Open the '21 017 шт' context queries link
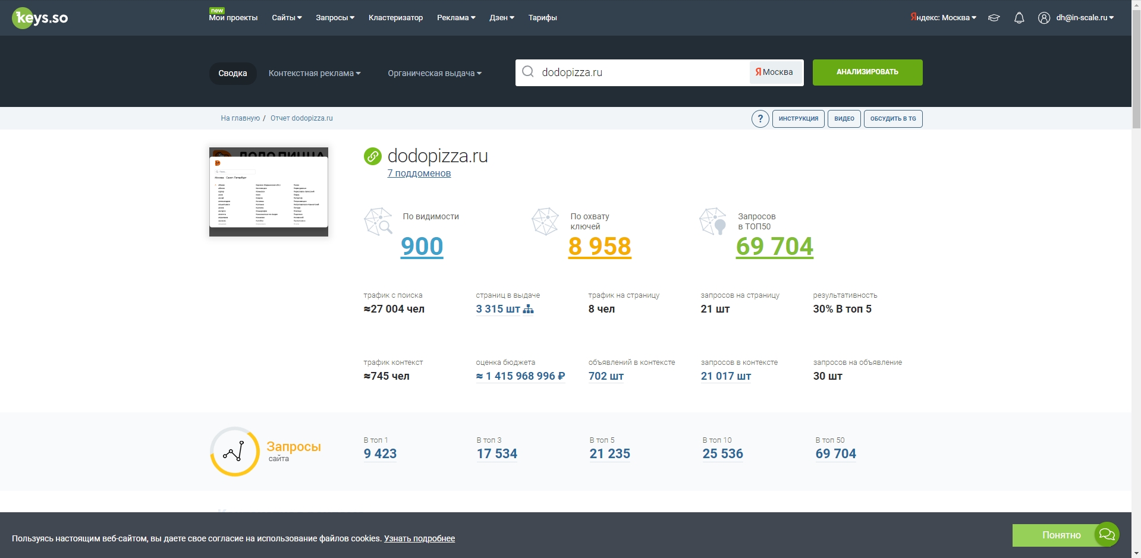Screen dimensions: 1141x558 click(726, 376)
